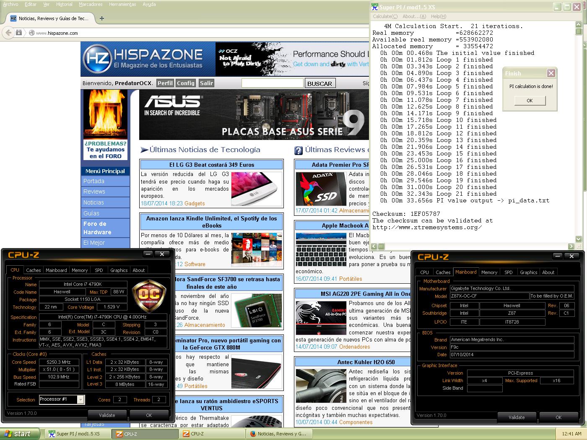Switch to the Memory tab in left CPU-Z
This screenshot has height=440, width=587.
(x=80, y=270)
